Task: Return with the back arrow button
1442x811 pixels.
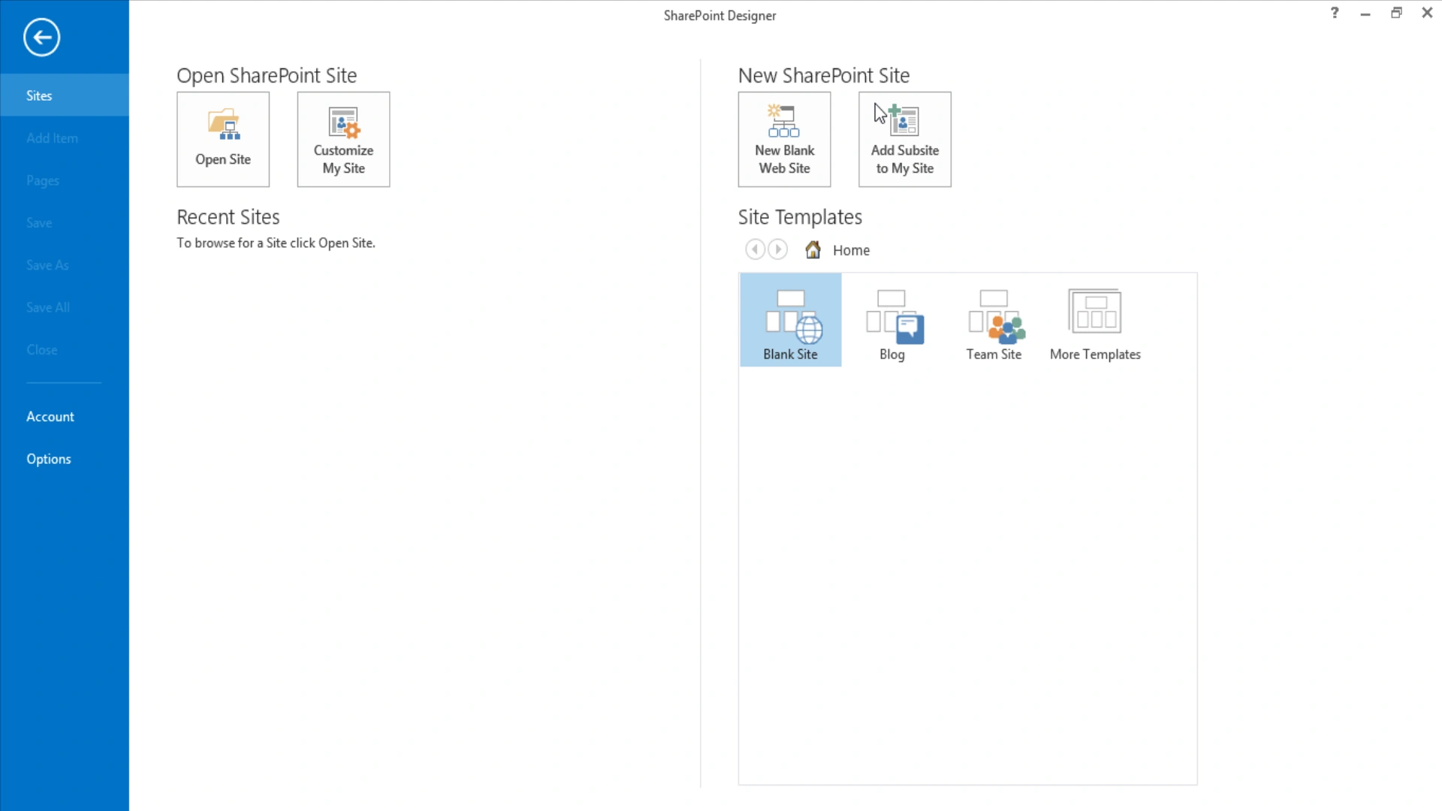Action: (x=41, y=37)
